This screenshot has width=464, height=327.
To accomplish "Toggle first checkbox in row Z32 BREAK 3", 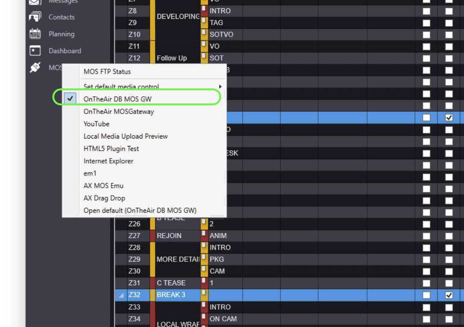I will coord(426,295).
